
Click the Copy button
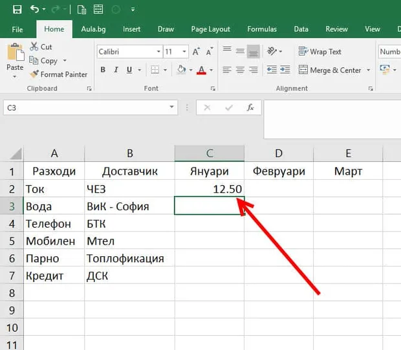(43, 61)
